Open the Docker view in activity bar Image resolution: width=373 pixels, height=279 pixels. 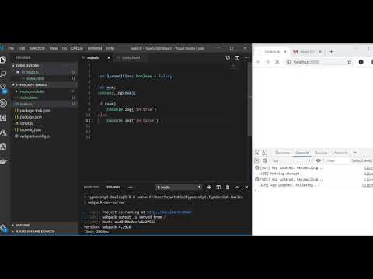pyautogui.click(x=3, y=162)
